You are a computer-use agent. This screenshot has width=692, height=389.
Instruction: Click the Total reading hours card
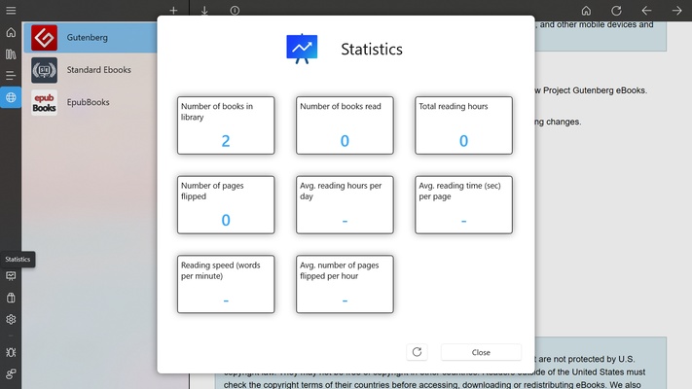click(464, 125)
